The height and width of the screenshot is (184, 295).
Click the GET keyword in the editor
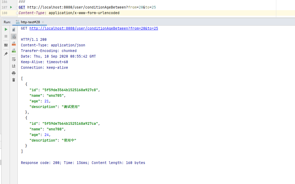[x=22, y=7]
